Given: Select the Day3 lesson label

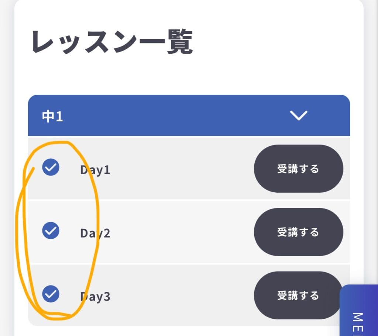Looking at the screenshot, I should pos(95,297).
